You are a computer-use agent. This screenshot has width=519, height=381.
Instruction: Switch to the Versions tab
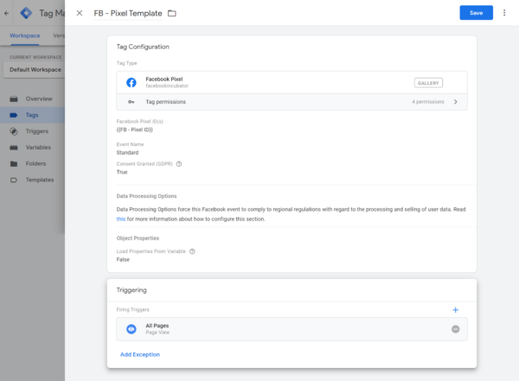point(59,35)
